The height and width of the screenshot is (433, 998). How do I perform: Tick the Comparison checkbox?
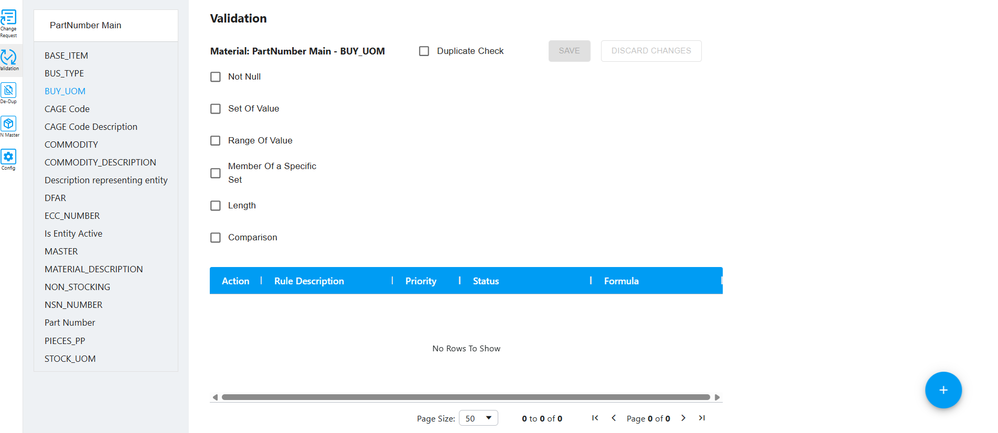pos(216,238)
